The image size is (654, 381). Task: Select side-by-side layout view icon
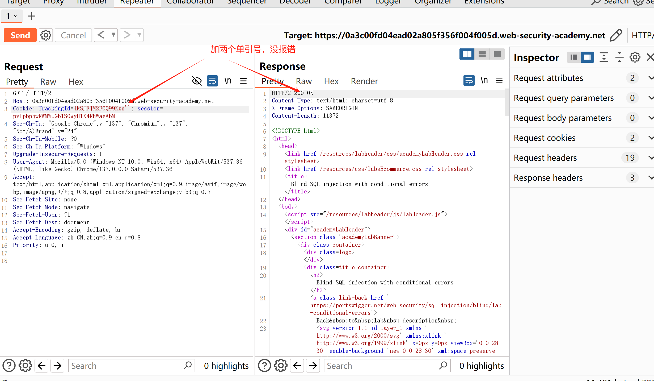click(x=467, y=54)
